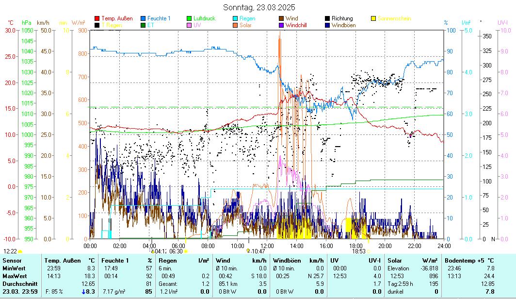Click the 06:30 sunrise marker below the time axis
The height and width of the screenshot is (299, 516).
176,251
